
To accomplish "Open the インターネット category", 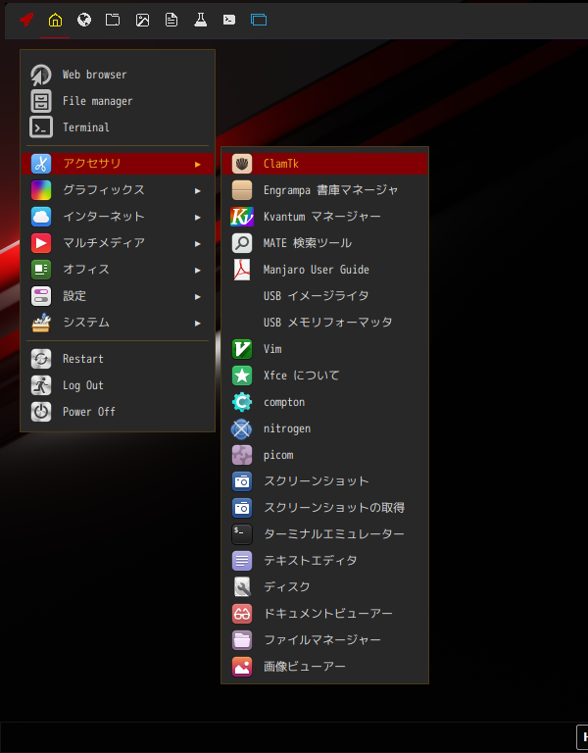I will tap(118, 217).
